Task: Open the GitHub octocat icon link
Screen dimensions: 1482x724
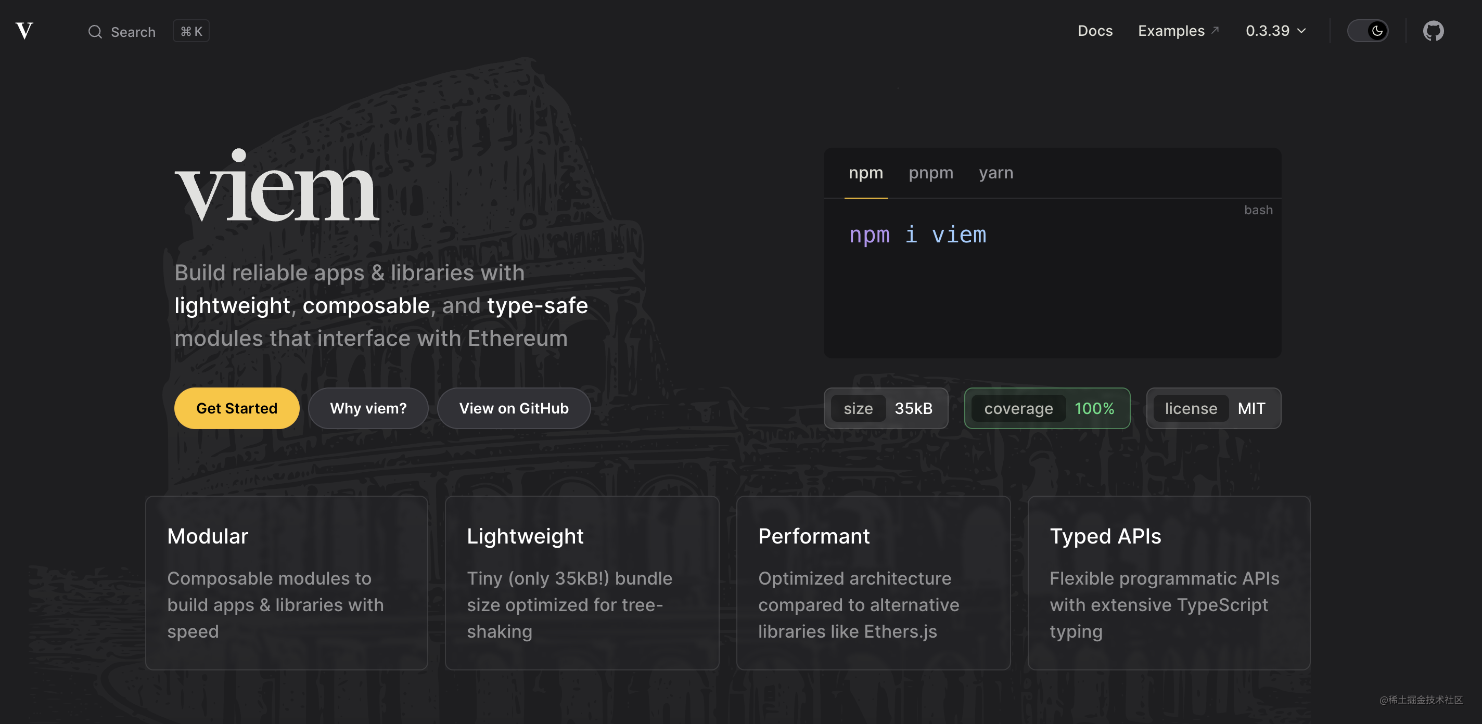Action: point(1433,31)
